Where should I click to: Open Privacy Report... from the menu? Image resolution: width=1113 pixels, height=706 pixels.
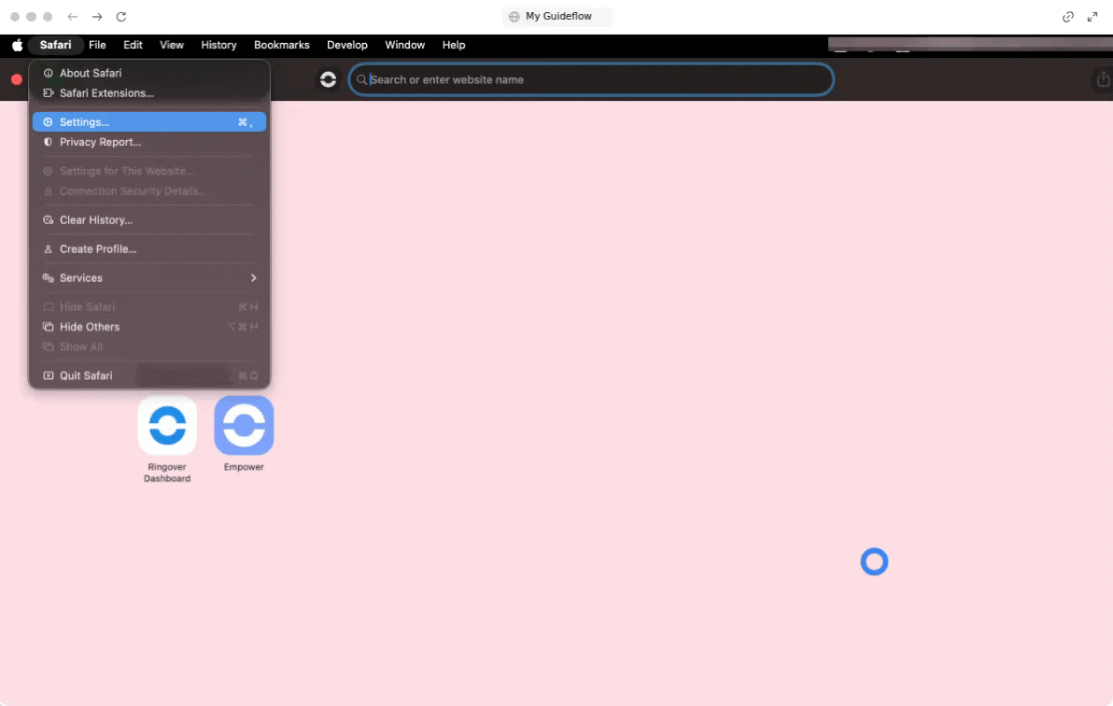(x=100, y=142)
